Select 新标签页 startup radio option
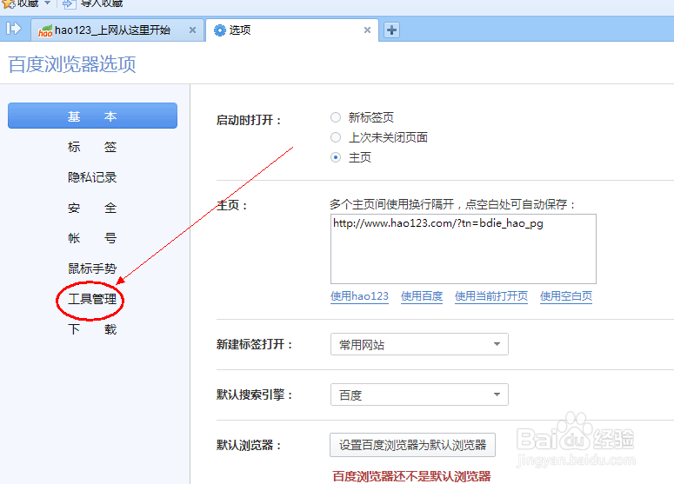The height and width of the screenshot is (484, 674). coord(336,117)
